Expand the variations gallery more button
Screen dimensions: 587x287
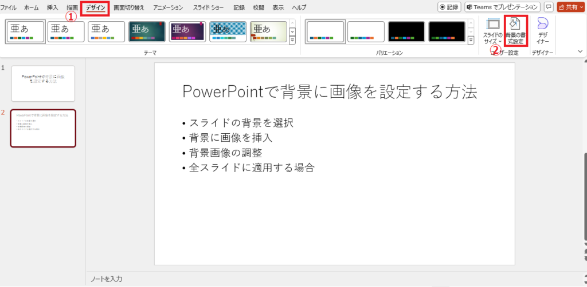click(471, 39)
